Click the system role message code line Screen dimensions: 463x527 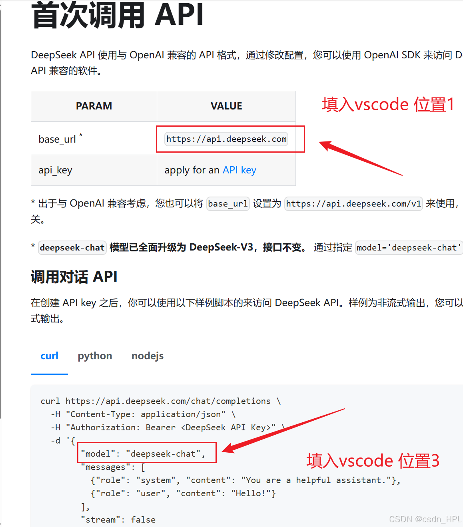pos(245,480)
